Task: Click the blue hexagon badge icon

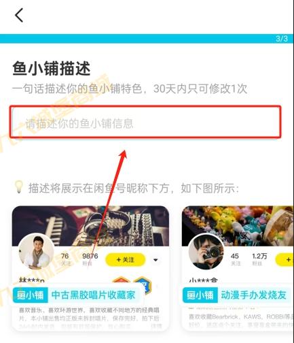Action: click(x=142, y=284)
